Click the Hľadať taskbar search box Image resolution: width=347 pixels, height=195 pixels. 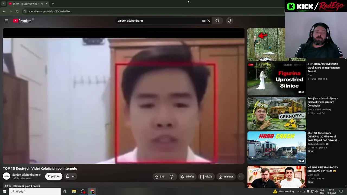pyautogui.click(x=35, y=191)
